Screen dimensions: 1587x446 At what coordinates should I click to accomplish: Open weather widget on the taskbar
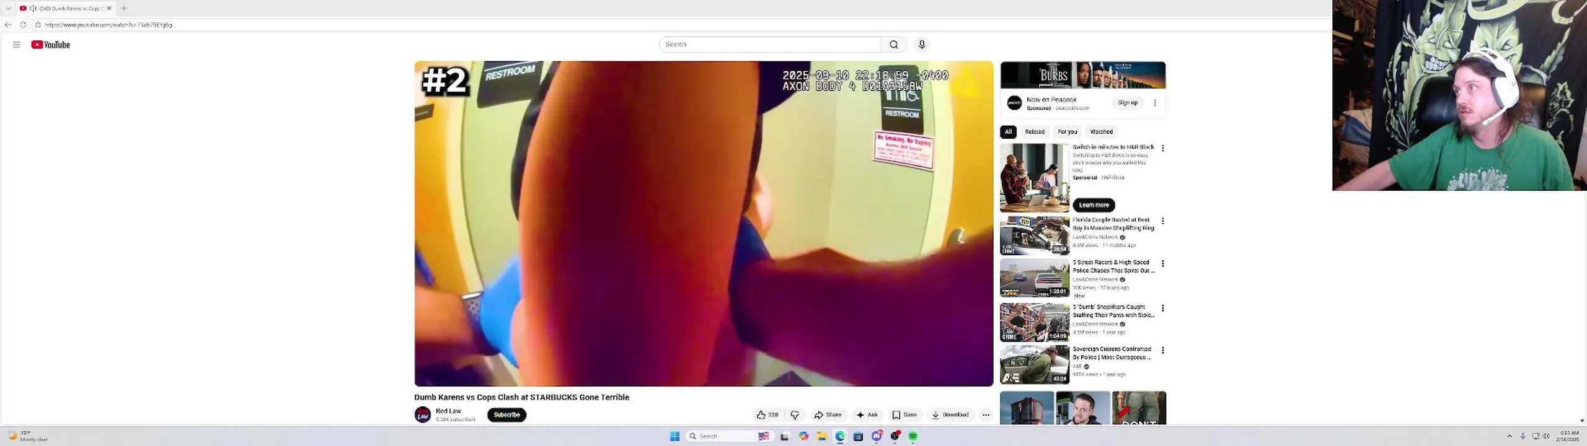click(28, 436)
